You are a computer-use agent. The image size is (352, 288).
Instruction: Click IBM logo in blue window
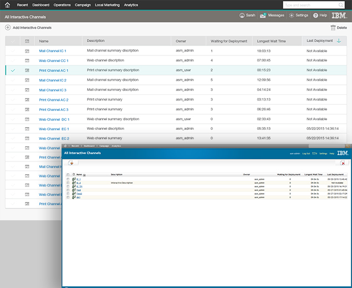click(343, 153)
